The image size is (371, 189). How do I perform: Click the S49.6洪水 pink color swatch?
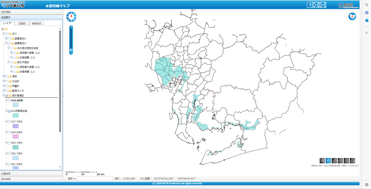15,137
